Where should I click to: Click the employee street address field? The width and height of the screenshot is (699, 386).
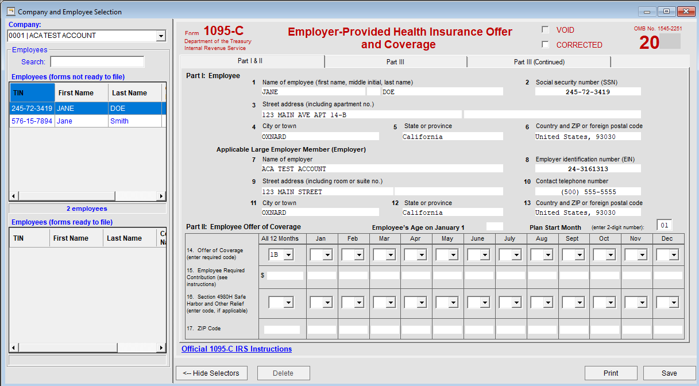coord(361,114)
